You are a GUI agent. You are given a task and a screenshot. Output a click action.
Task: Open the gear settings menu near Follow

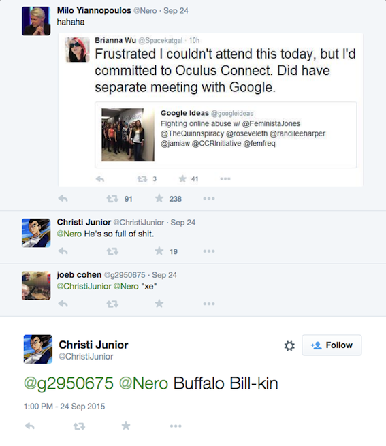[289, 346]
